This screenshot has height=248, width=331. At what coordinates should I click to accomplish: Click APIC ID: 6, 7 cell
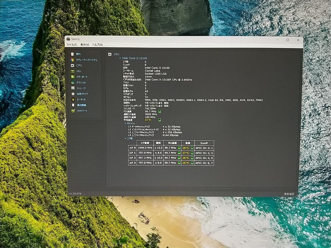click(204, 163)
